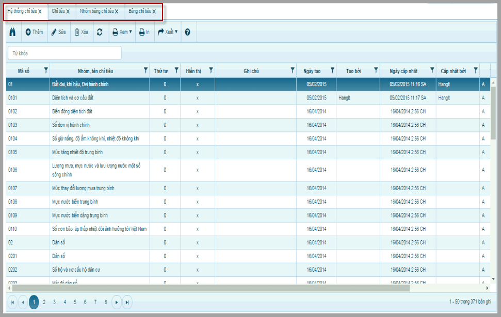Click the Thêm add button

[x=34, y=32]
